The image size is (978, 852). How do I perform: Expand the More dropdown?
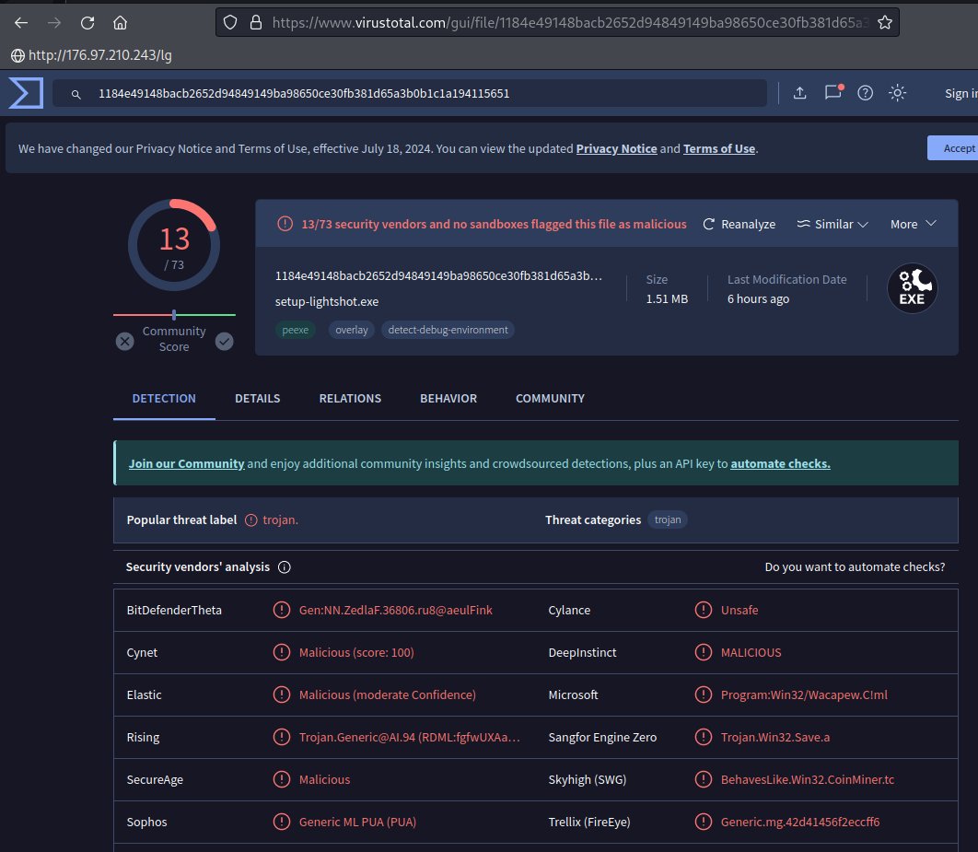click(914, 224)
